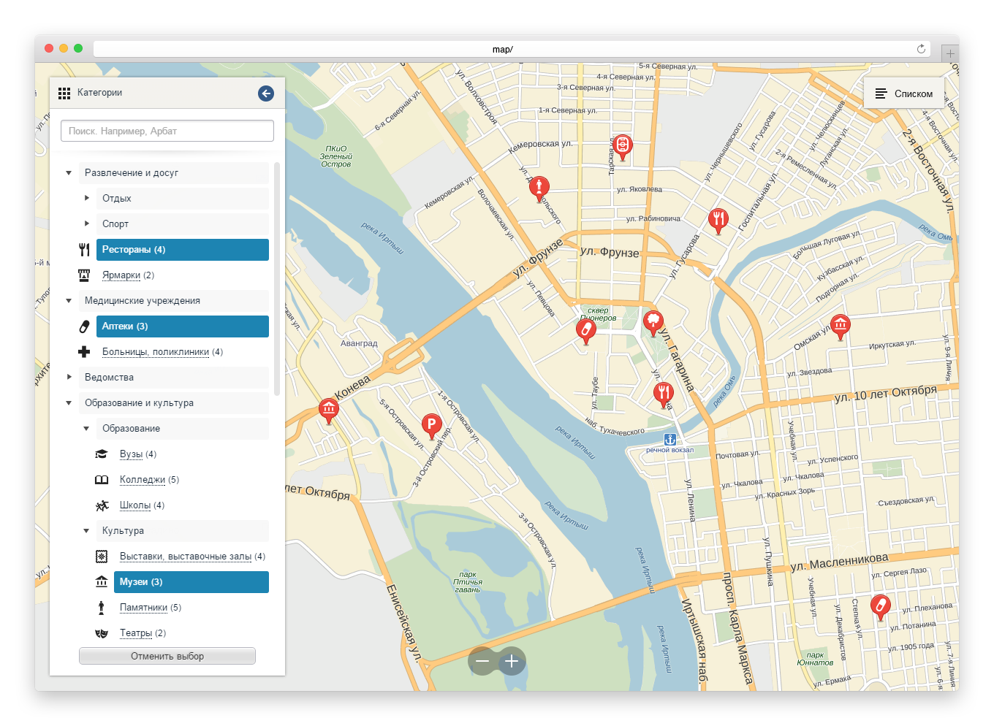Deselect the Музеи (3) category
The height and width of the screenshot is (726, 994).
click(191, 582)
